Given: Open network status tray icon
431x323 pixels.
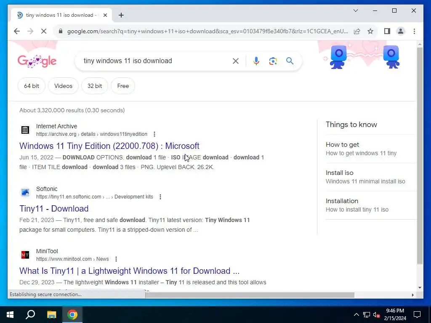Looking at the screenshot, I should pos(367,315).
